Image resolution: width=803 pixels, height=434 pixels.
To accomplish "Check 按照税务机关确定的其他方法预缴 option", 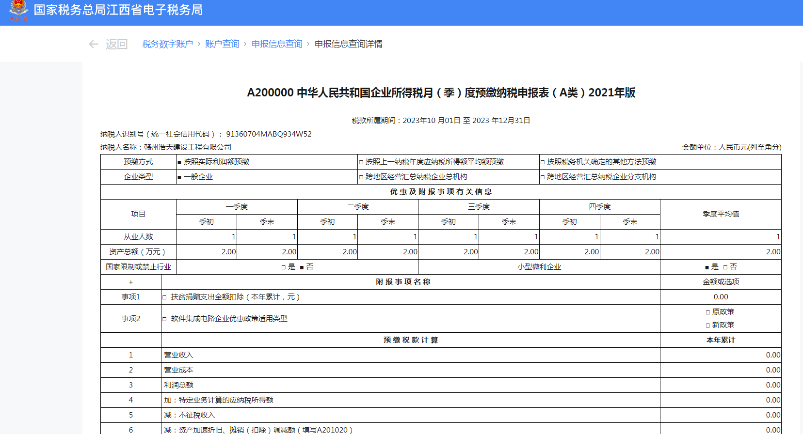I will (543, 162).
